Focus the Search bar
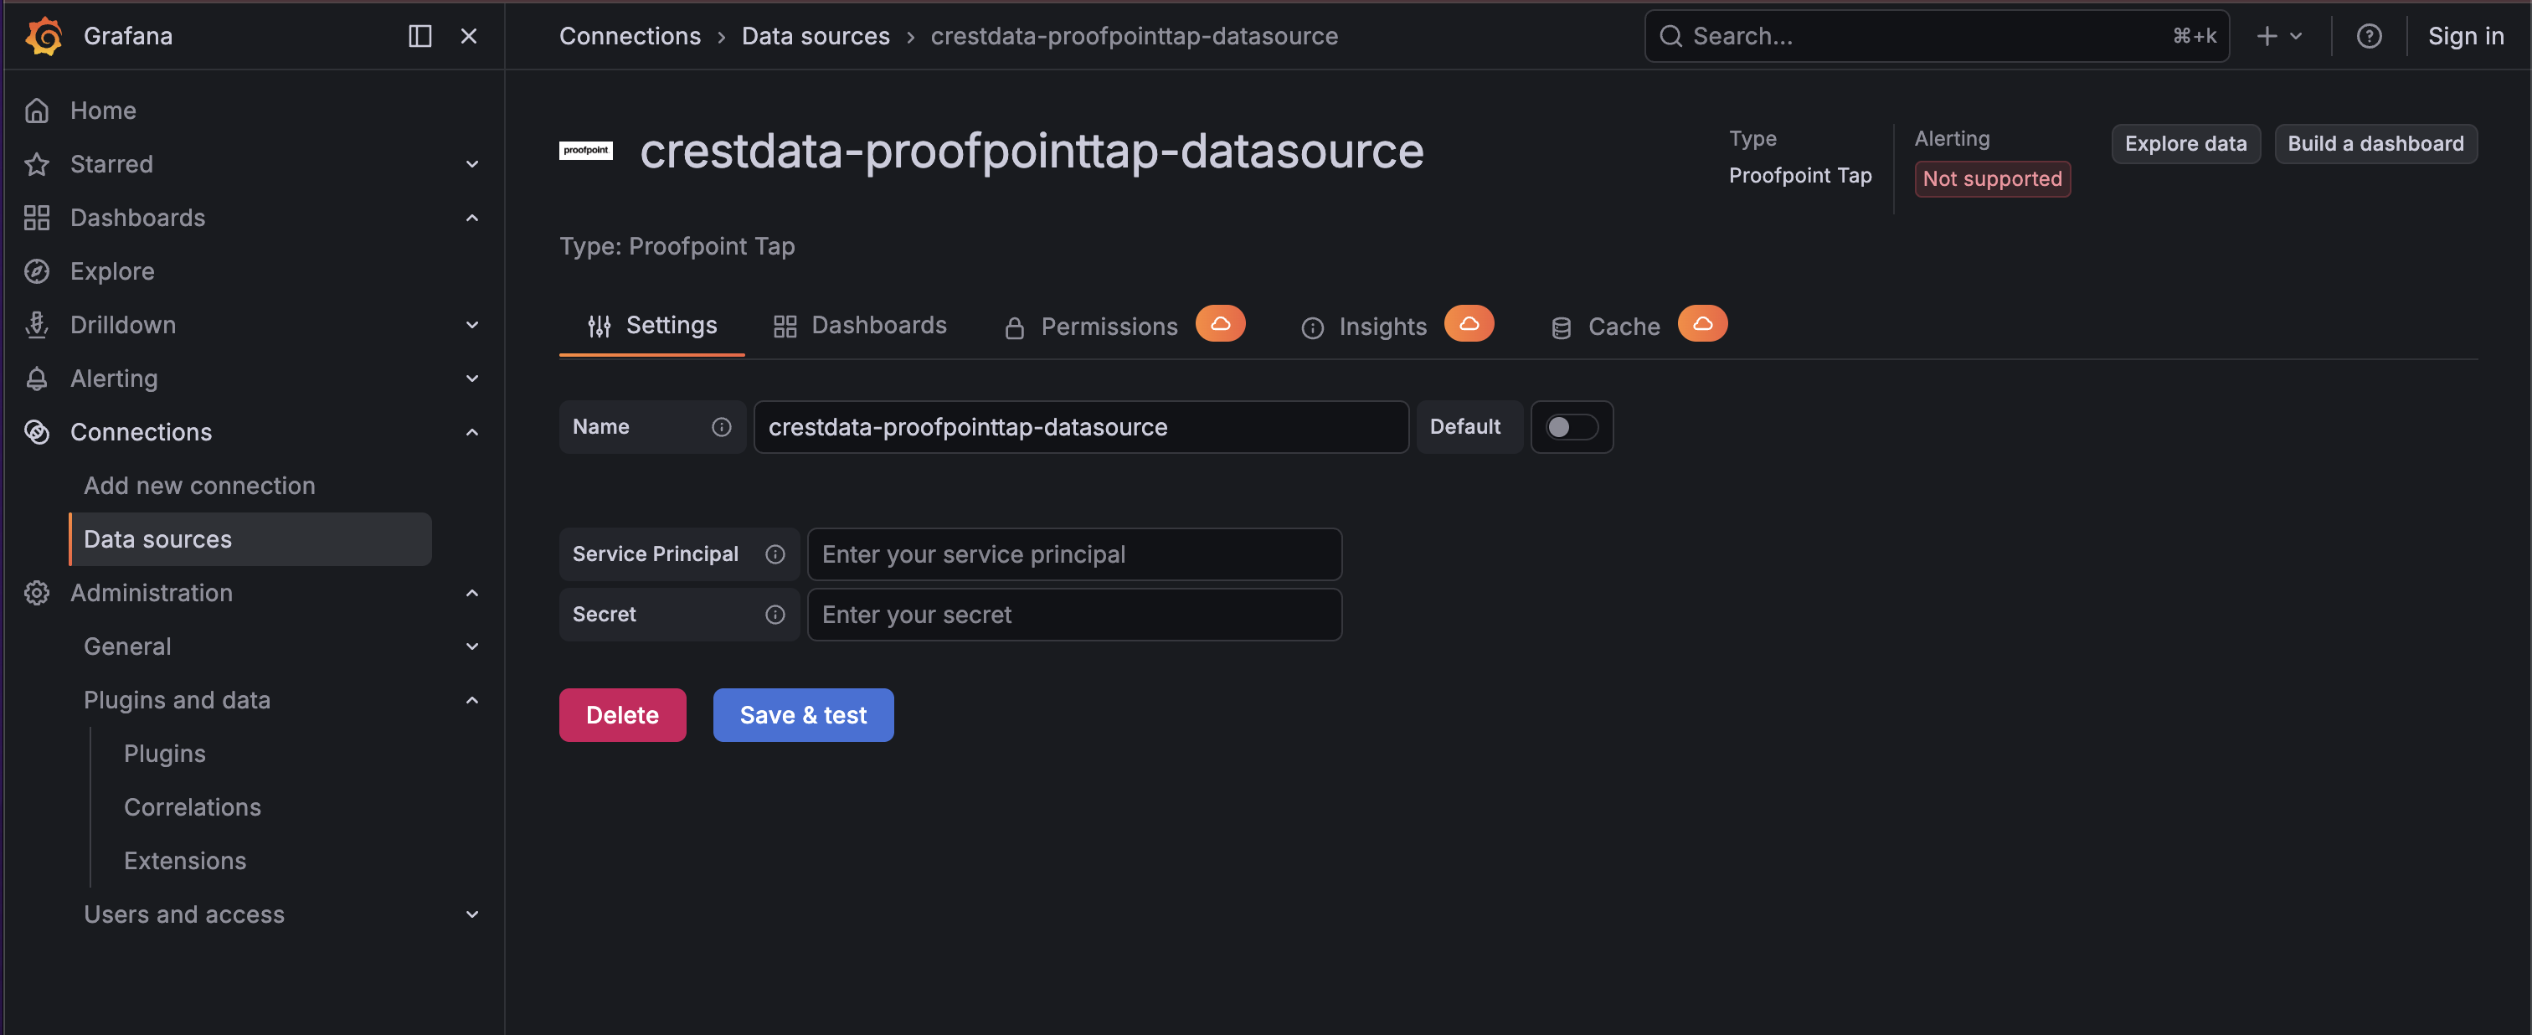The image size is (2532, 1035). click(1937, 35)
